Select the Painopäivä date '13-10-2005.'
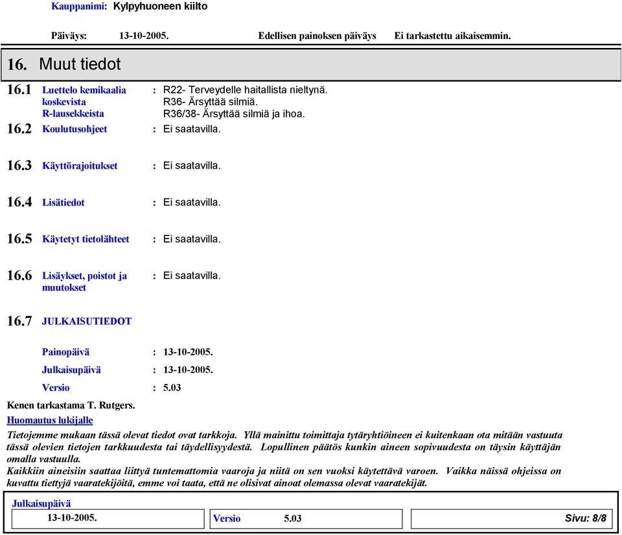This screenshot has height=535, width=622. pos(188,352)
